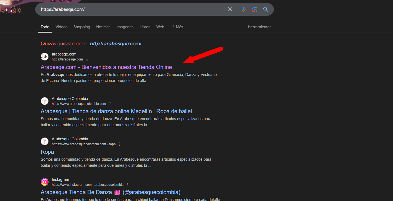
Task: Open three-dot menu beside the Instagram URL
Action: tap(128, 185)
